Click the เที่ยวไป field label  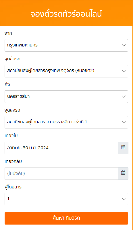pos(11,136)
